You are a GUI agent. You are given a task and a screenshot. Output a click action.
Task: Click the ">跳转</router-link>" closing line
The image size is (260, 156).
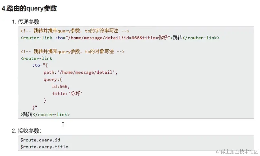tap(45, 114)
